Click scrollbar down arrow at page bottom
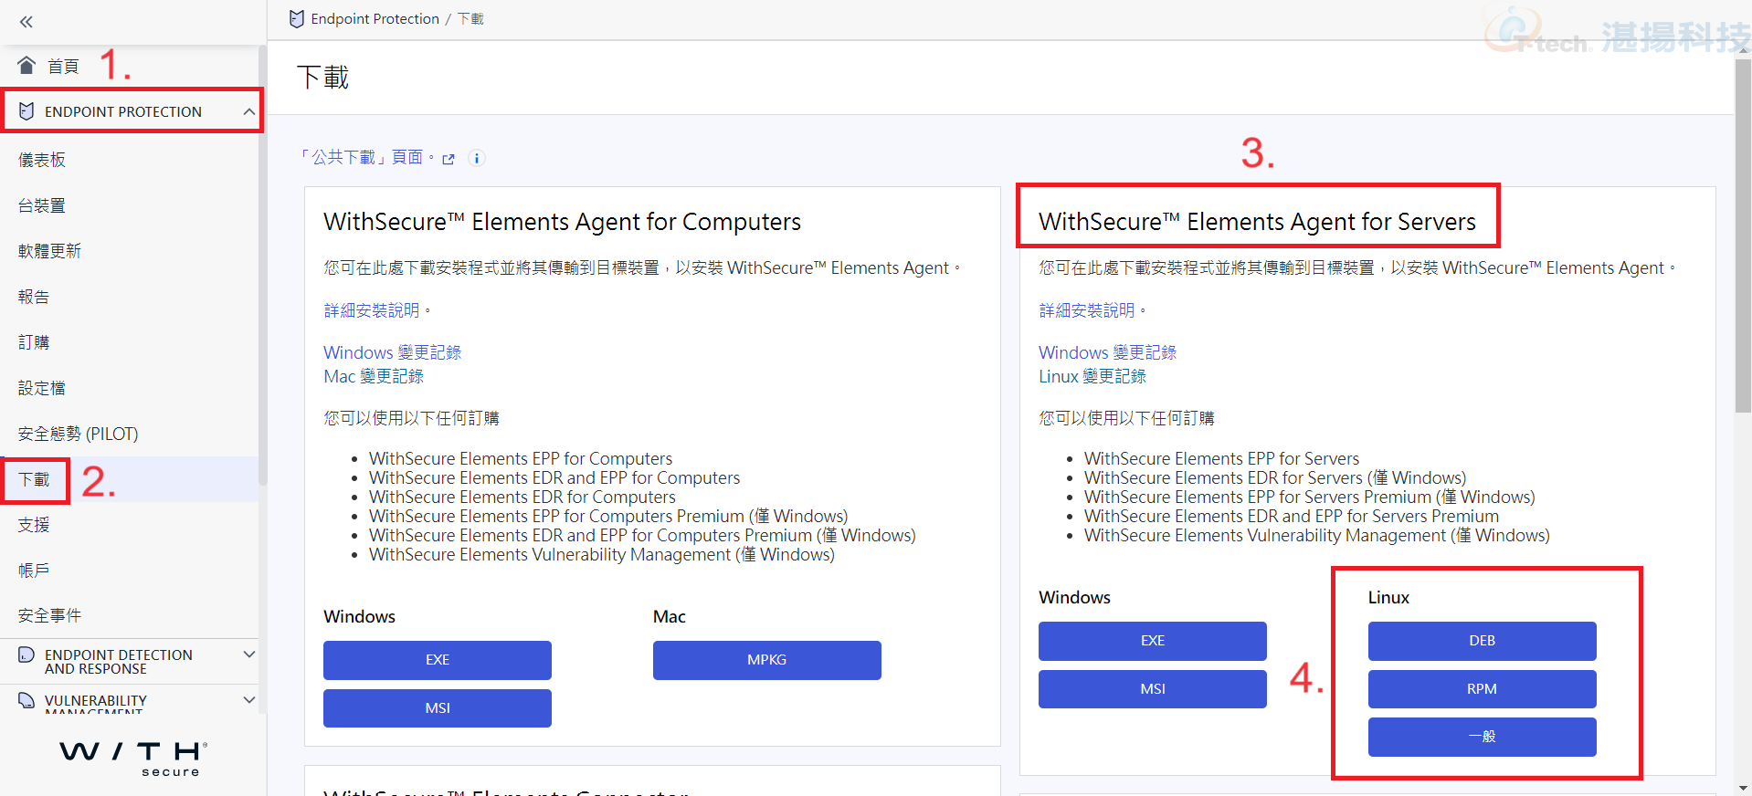Image resolution: width=1752 pixels, height=796 pixels. point(1743,788)
